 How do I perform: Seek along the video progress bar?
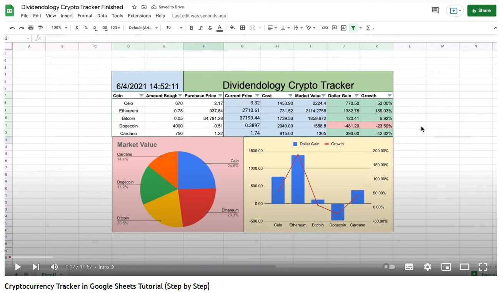coord(250,257)
